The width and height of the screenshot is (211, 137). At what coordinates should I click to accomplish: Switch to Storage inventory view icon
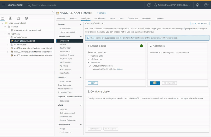pyautogui.click(x=18, y=18)
